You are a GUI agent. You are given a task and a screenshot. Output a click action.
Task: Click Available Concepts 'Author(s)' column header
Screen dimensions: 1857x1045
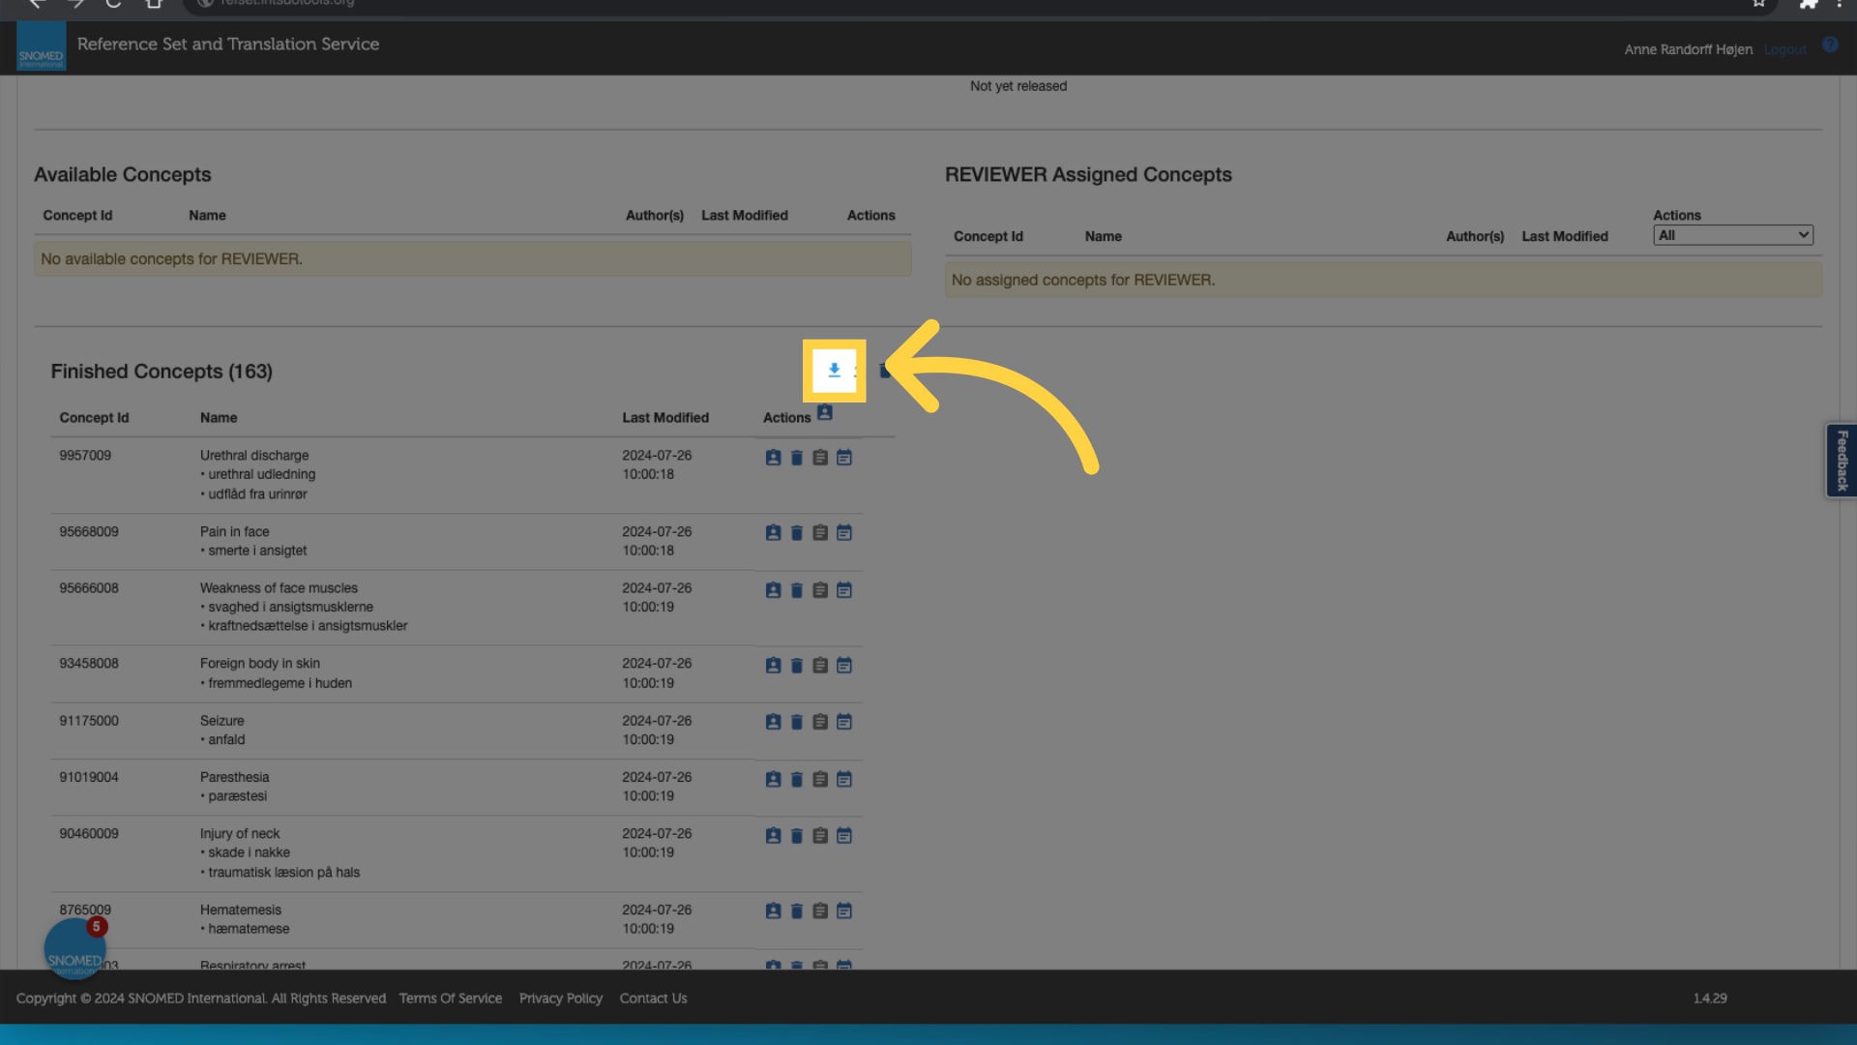(x=655, y=216)
